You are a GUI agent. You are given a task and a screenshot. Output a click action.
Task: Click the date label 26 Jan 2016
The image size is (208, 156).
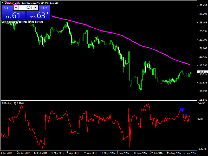(24, 153)
